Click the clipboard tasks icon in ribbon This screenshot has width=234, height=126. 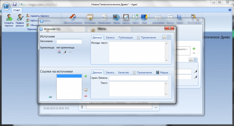pyautogui.click(x=126, y=16)
